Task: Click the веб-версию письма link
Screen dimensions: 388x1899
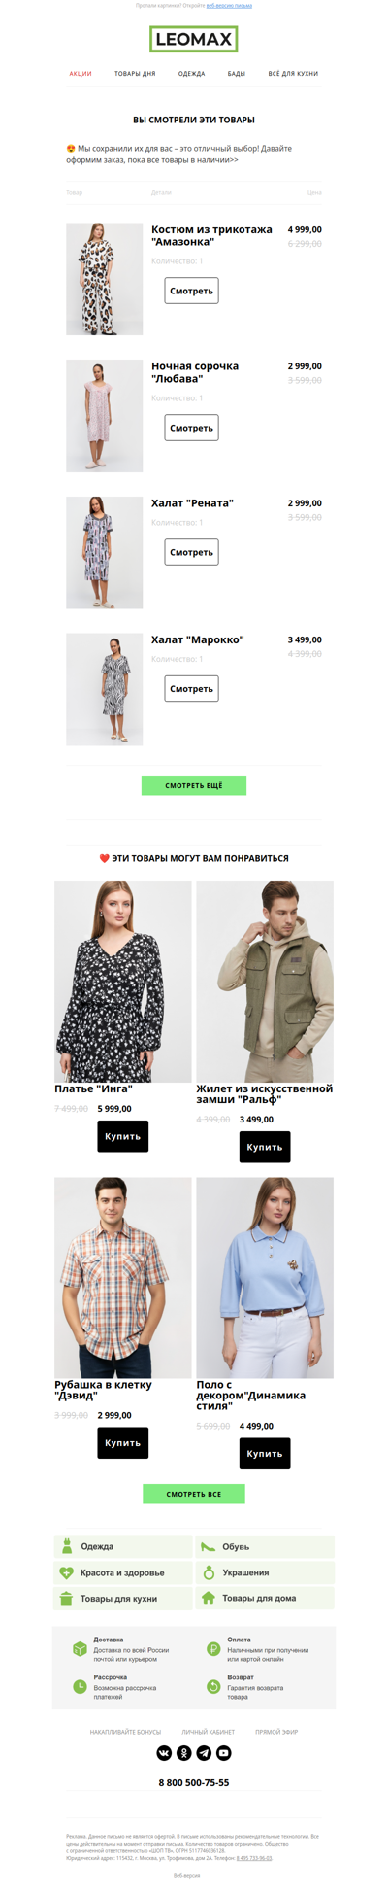Action: [229, 6]
